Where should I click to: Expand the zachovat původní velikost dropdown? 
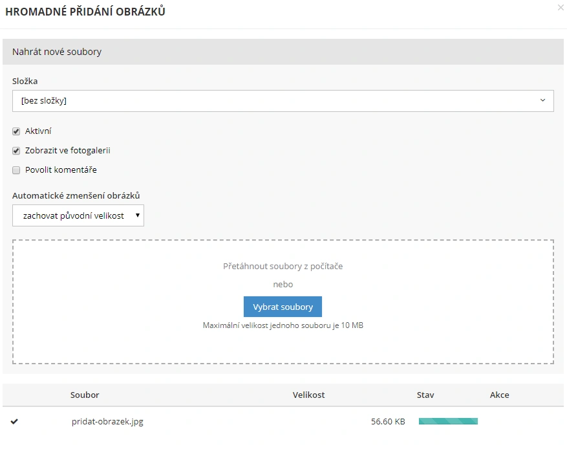pyautogui.click(x=78, y=215)
